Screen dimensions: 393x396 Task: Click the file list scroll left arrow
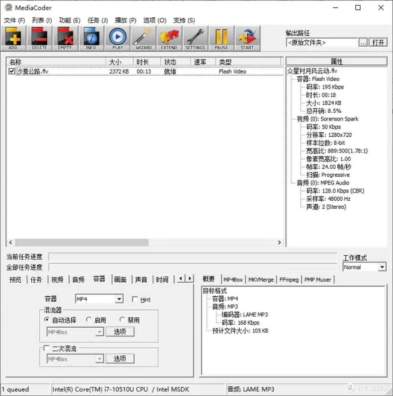11,242
